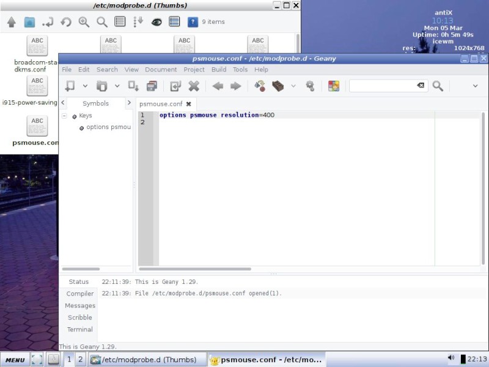Expand the Geany toolbar overflow chevron

476,86
